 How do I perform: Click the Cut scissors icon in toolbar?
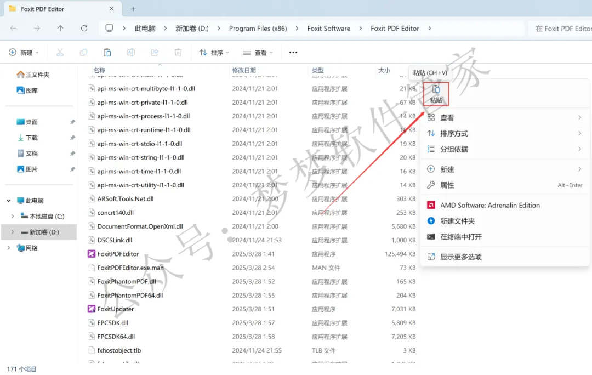(60, 53)
